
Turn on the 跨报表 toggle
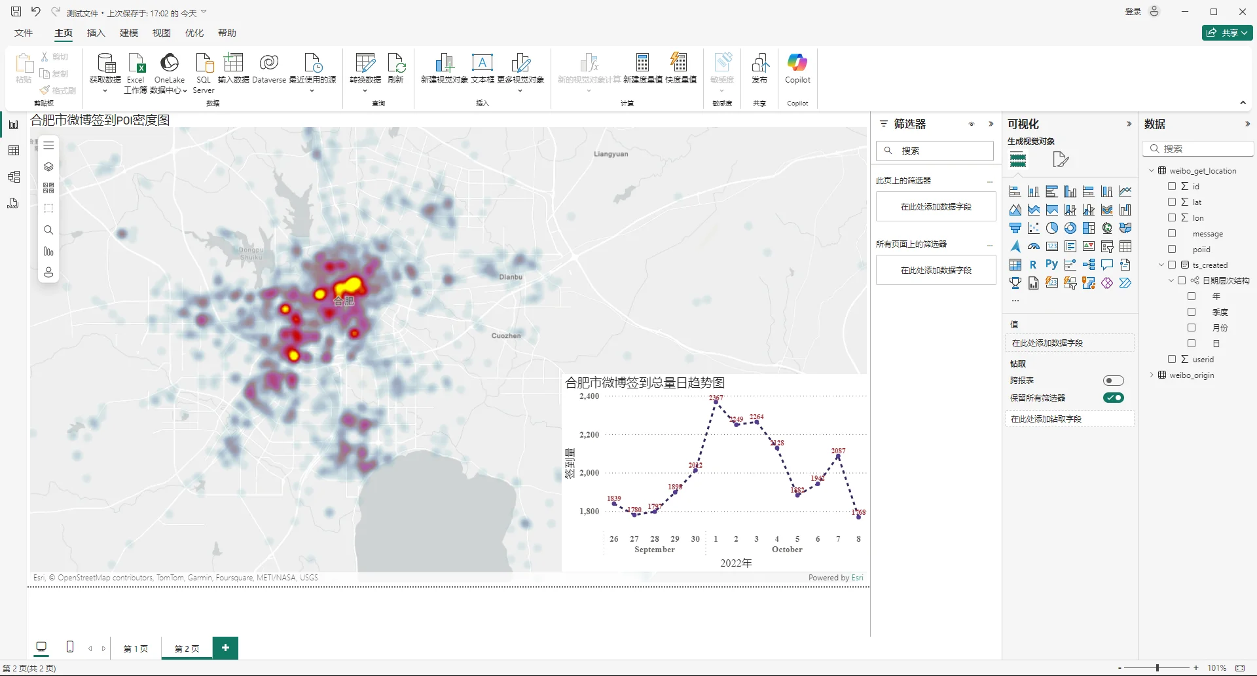coord(1113,381)
